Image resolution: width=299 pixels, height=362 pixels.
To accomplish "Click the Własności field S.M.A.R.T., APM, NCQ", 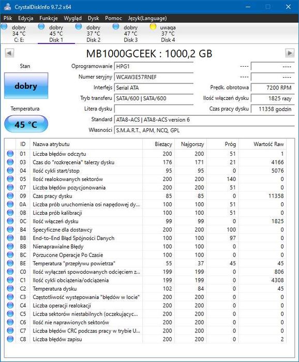I will click(204, 130).
